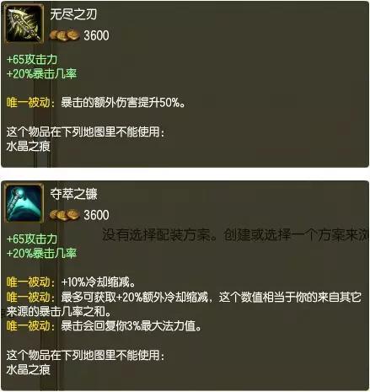Select the item name 无尽之刃
Viewport: 370px width, 392px height.
[x=73, y=14]
